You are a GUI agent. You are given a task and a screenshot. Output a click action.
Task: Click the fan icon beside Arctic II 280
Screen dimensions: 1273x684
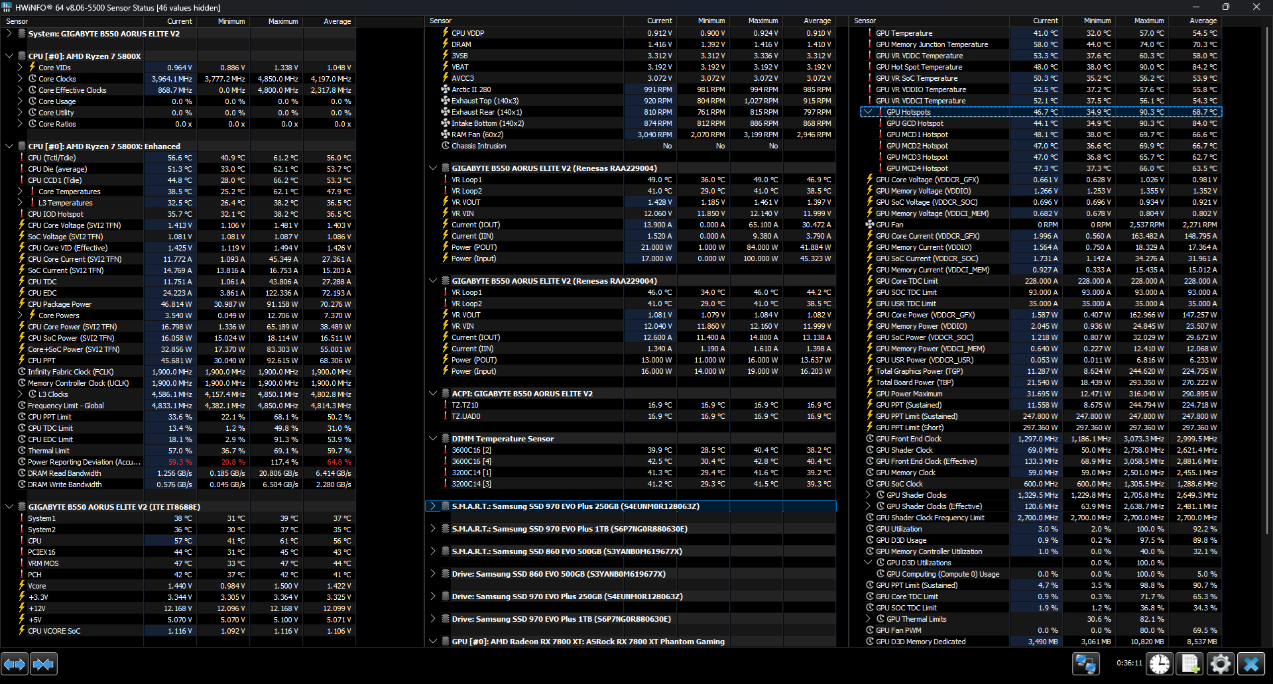tap(446, 89)
